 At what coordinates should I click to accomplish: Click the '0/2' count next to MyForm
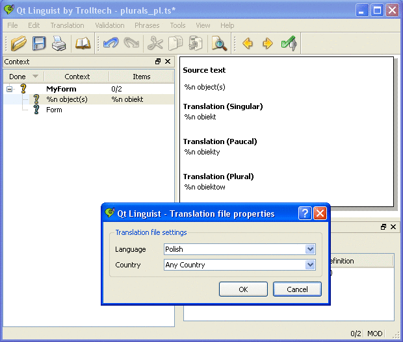tap(116, 89)
